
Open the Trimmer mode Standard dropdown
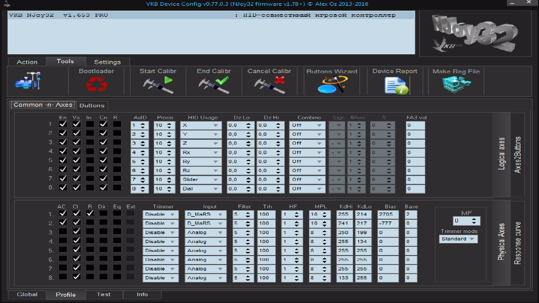tap(458, 239)
